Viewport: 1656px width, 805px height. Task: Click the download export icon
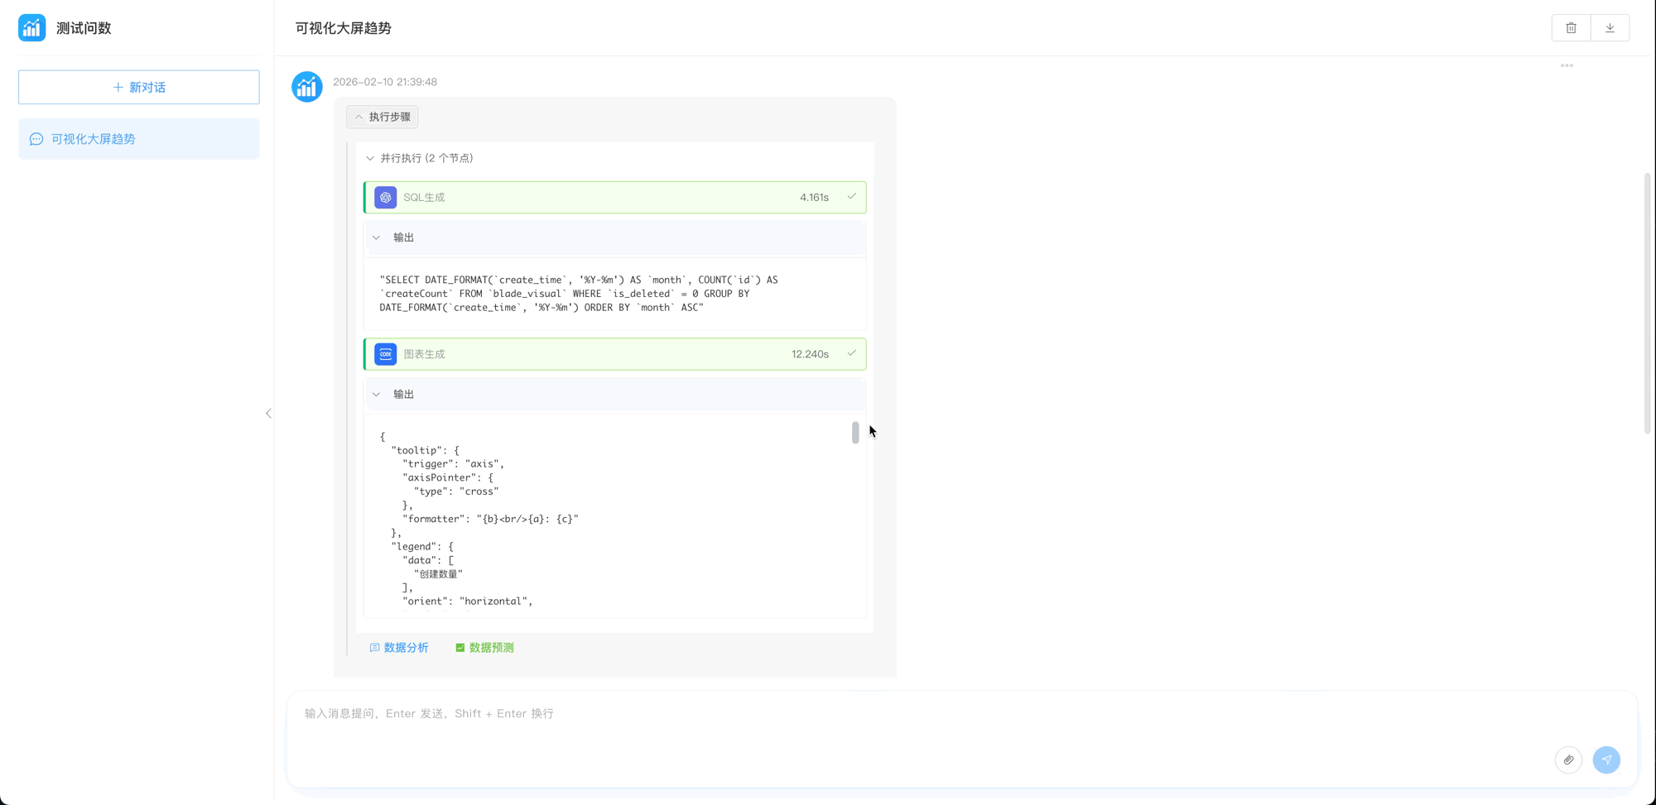[1610, 28]
